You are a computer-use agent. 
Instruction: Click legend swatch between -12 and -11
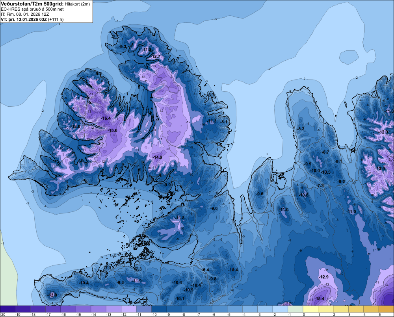129,309
